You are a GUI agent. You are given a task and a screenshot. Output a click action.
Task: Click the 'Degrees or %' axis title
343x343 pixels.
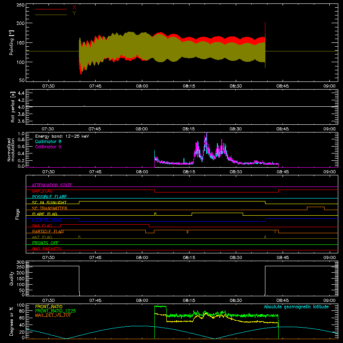point(12,322)
